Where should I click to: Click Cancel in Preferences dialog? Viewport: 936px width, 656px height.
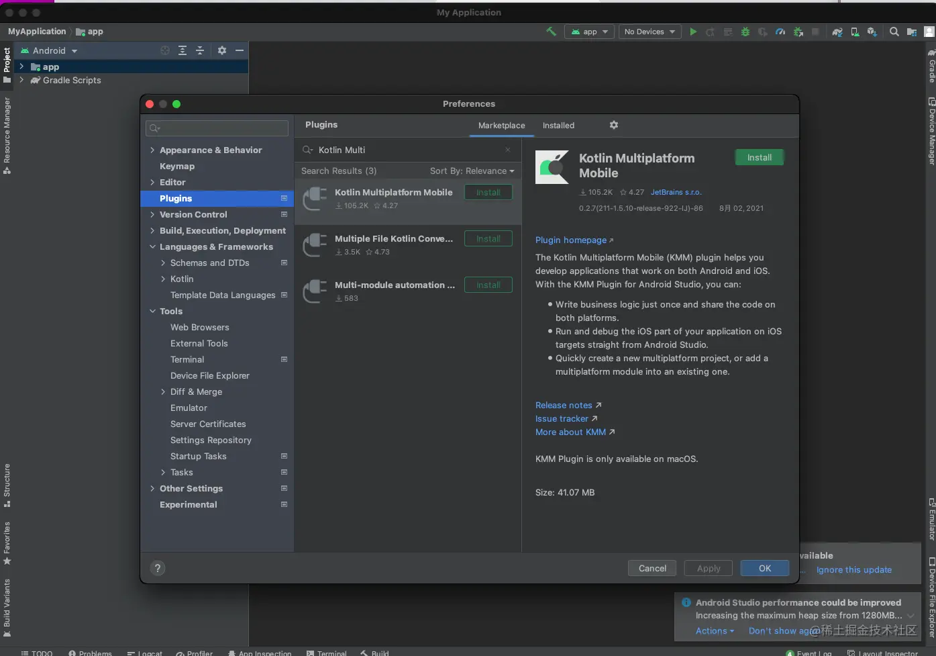point(652,568)
